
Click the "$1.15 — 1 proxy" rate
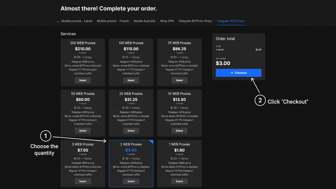131,57
